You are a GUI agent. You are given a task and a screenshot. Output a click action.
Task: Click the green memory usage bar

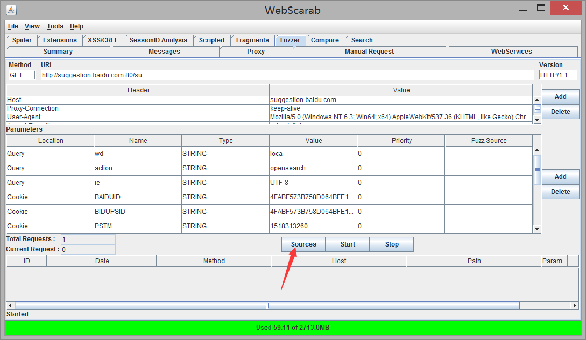[293, 328]
